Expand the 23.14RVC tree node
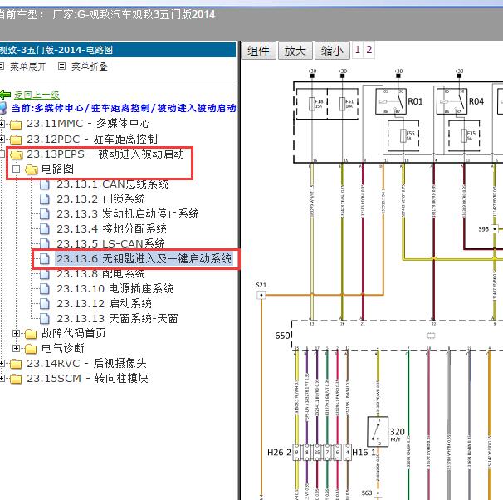This screenshot has height=500, width=503. (x=2, y=363)
